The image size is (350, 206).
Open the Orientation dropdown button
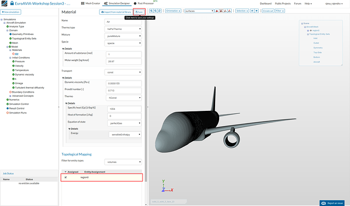tap(173, 11)
